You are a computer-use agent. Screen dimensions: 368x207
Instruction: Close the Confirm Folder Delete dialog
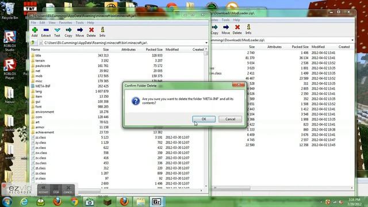238,85
